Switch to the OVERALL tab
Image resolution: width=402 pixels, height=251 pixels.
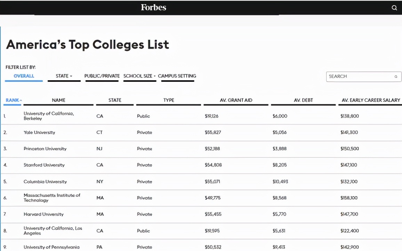click(24, 76)
